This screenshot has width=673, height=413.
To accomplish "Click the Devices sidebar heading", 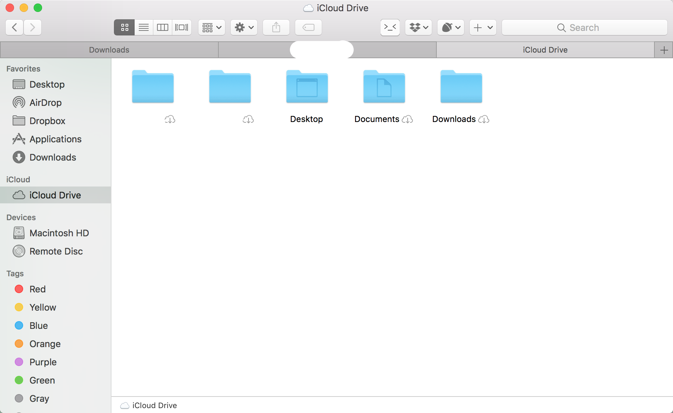I will 21,217.
